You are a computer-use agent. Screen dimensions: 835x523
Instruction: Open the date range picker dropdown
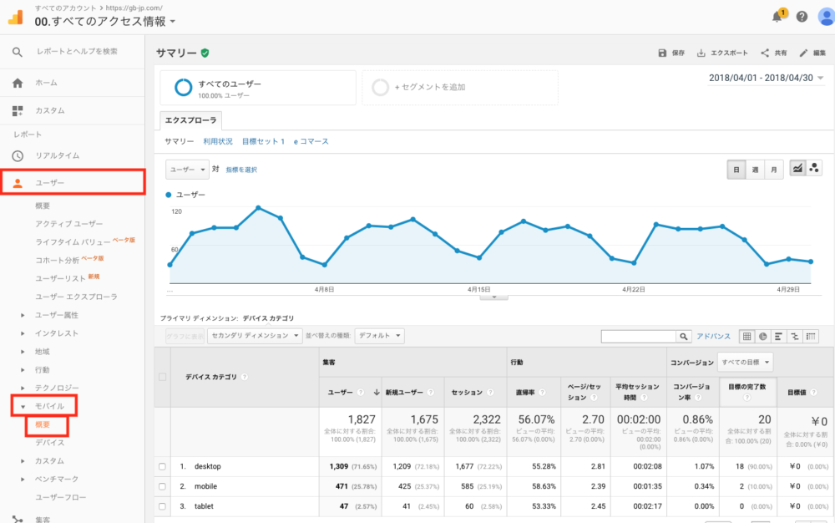point(766,78)
